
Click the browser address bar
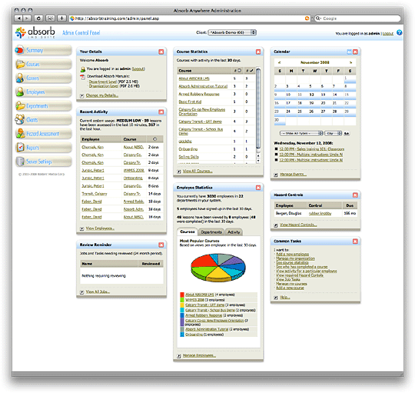pyautogui.click(x=190, y=18)
